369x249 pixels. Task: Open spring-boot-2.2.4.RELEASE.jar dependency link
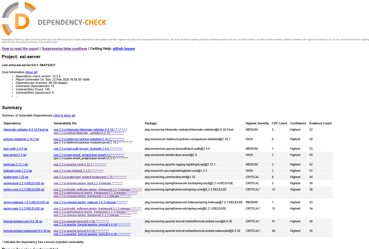pyautogui.click(x=24, y=183)
